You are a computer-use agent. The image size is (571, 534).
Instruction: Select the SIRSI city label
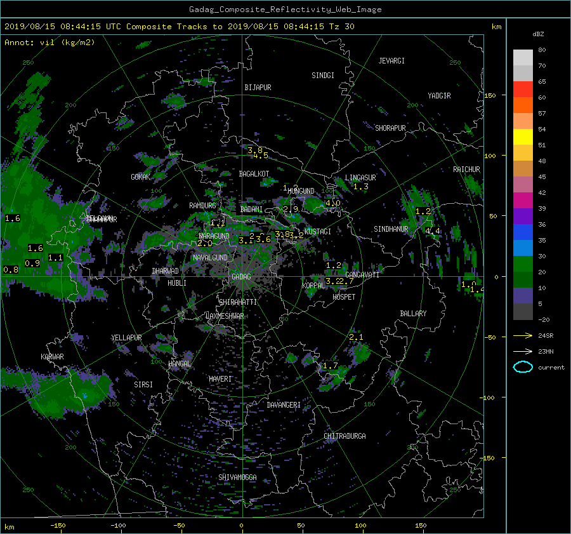click(143, 385)
